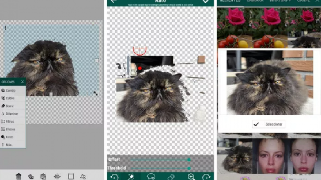Click the trash delete icon
The image size is (321, 180).
(x=19, y=176)
